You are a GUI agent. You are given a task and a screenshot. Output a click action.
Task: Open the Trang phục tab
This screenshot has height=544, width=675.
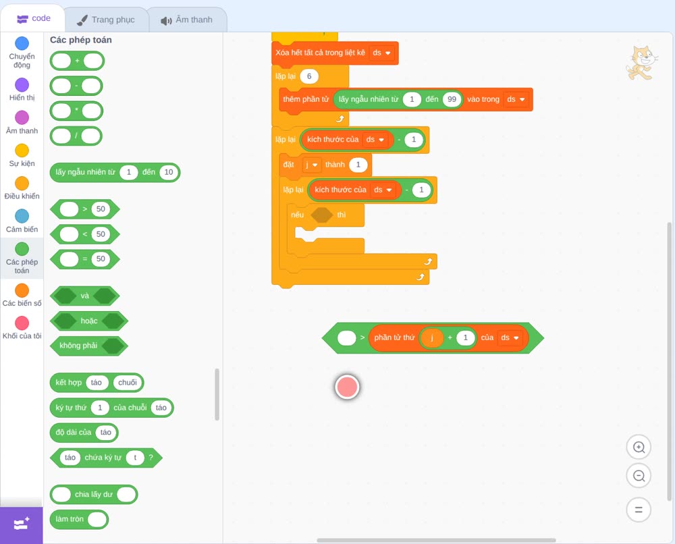coord(106,20)
